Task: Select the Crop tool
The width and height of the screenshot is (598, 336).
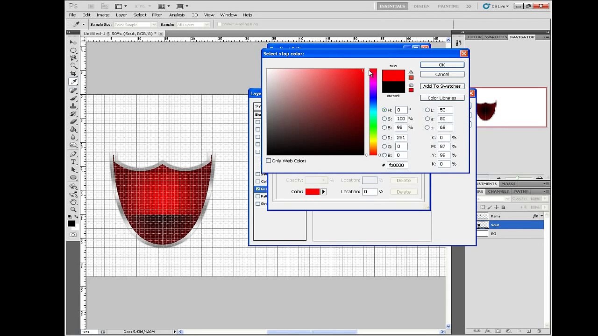Action: click(73, 74)
